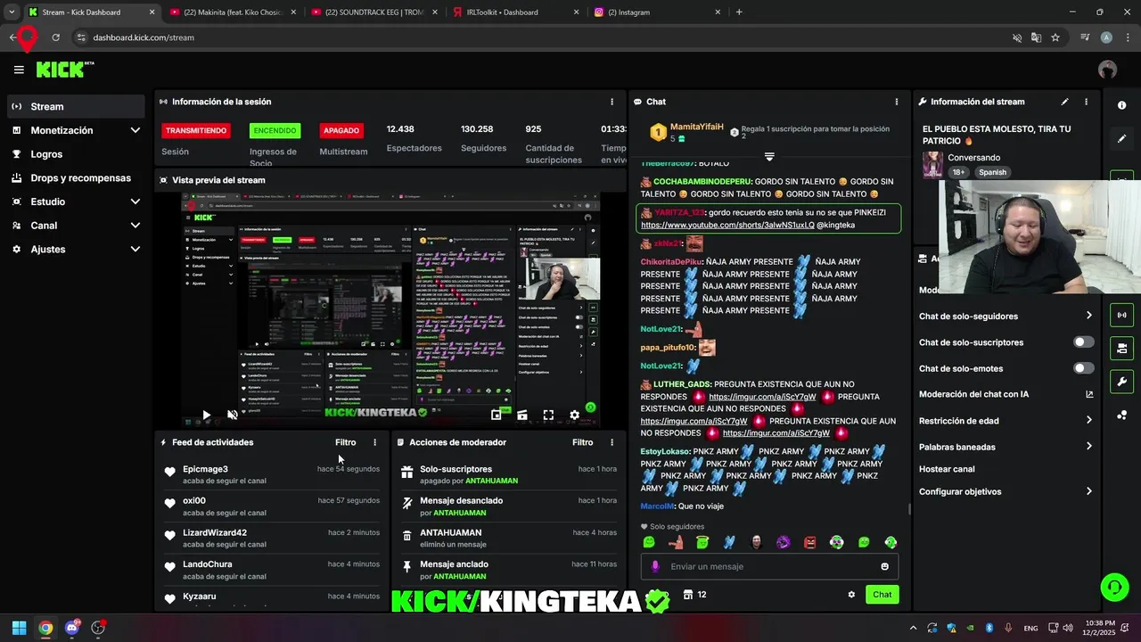Image resolution: width=1141 pixels, height=642 pixels.
Task: Select the purple swirl emote
Action: point(783,542)
